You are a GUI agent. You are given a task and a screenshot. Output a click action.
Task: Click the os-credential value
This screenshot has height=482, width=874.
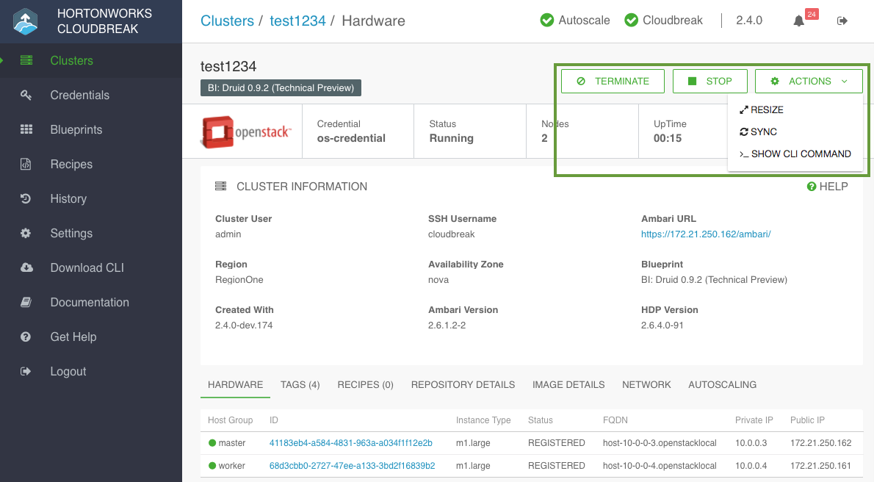(351, 138)
